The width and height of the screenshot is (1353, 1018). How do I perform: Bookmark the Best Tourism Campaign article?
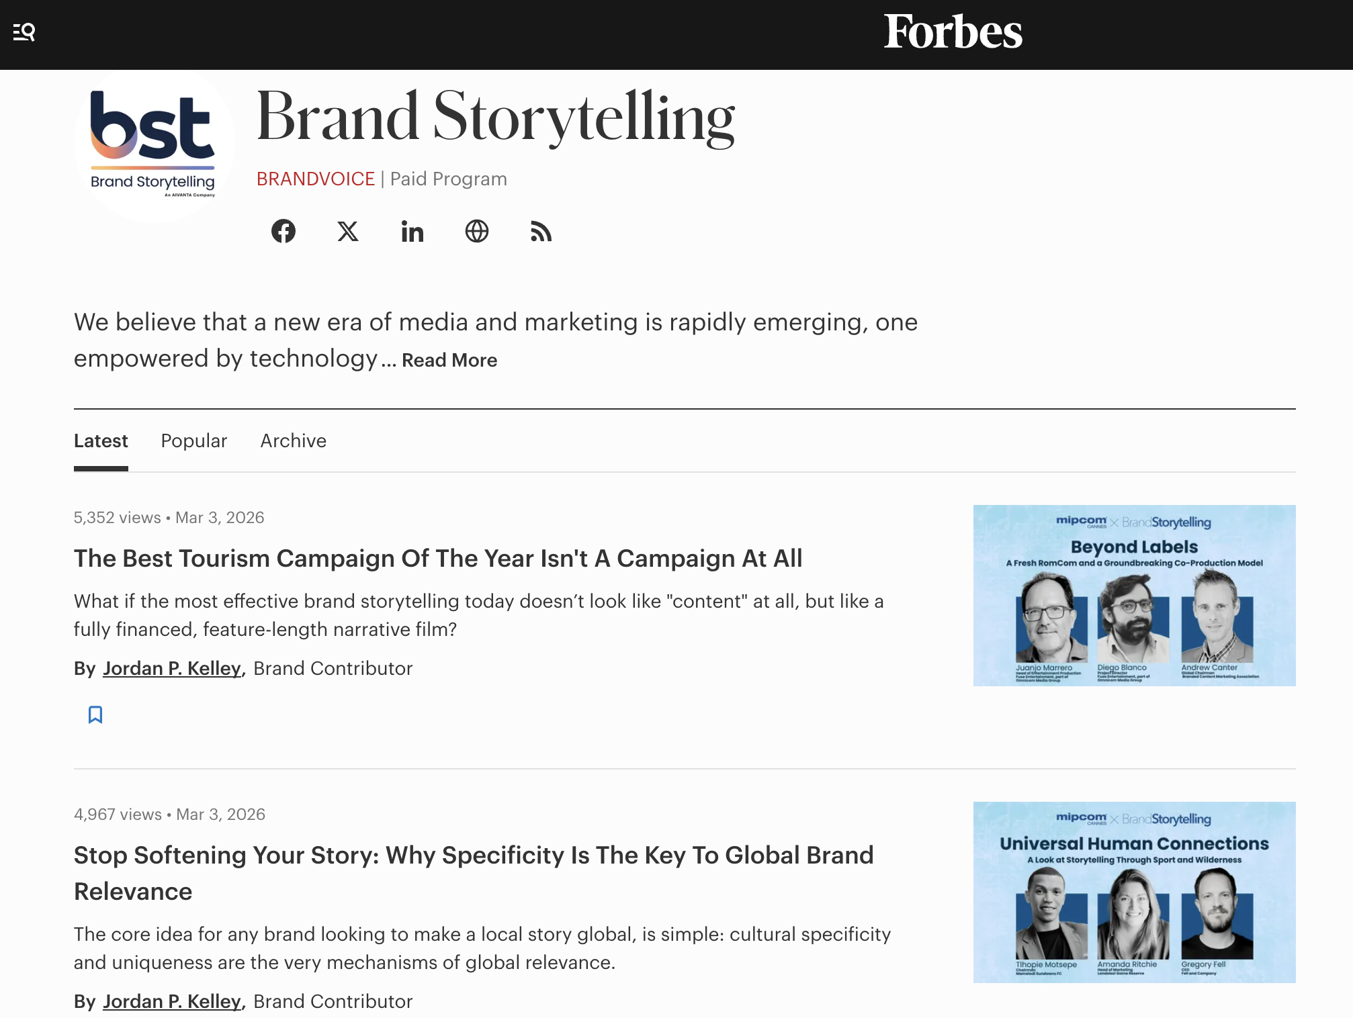(95, 714)
